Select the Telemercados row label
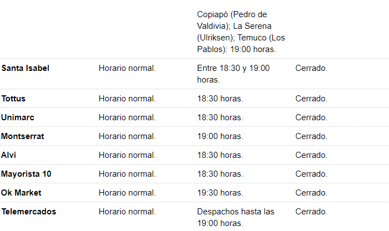Screen dimensions: 389x231 coord(29,212)
